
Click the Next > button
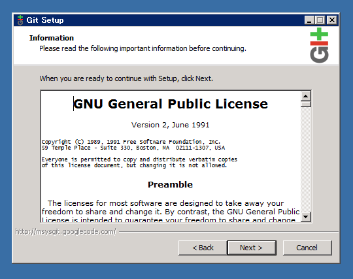(252, 248)
